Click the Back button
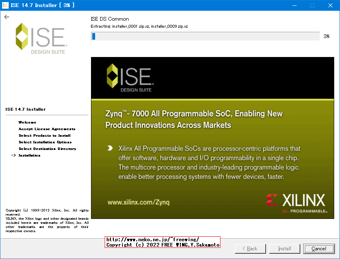This screenshot has width=340, height=259. [x=250, y=248]
